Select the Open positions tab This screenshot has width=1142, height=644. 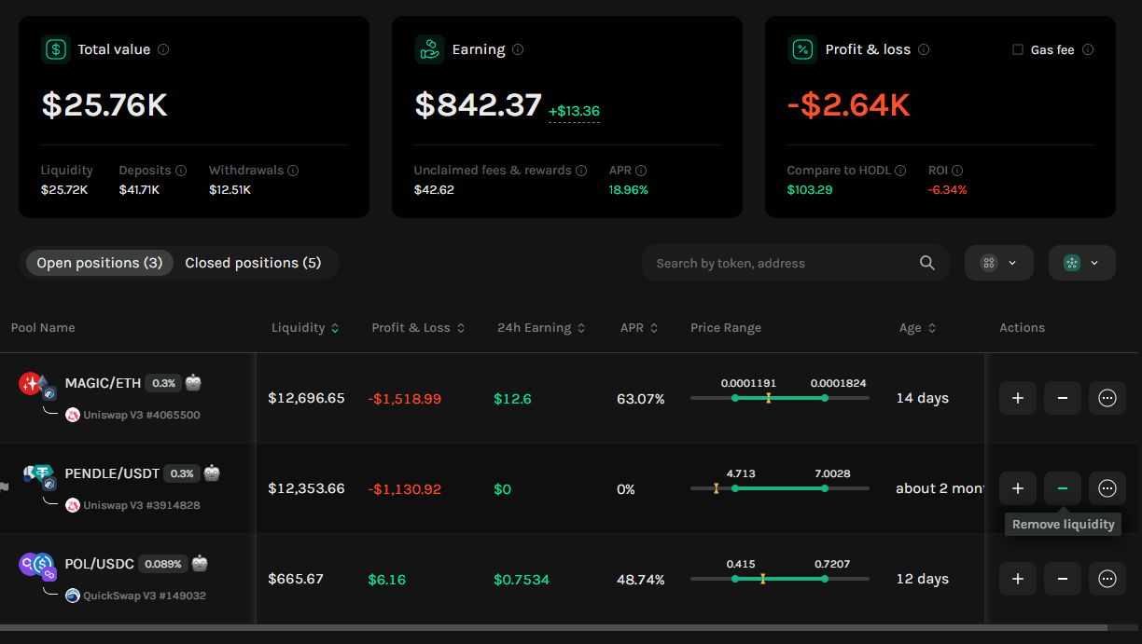click(x=100, y=263)
